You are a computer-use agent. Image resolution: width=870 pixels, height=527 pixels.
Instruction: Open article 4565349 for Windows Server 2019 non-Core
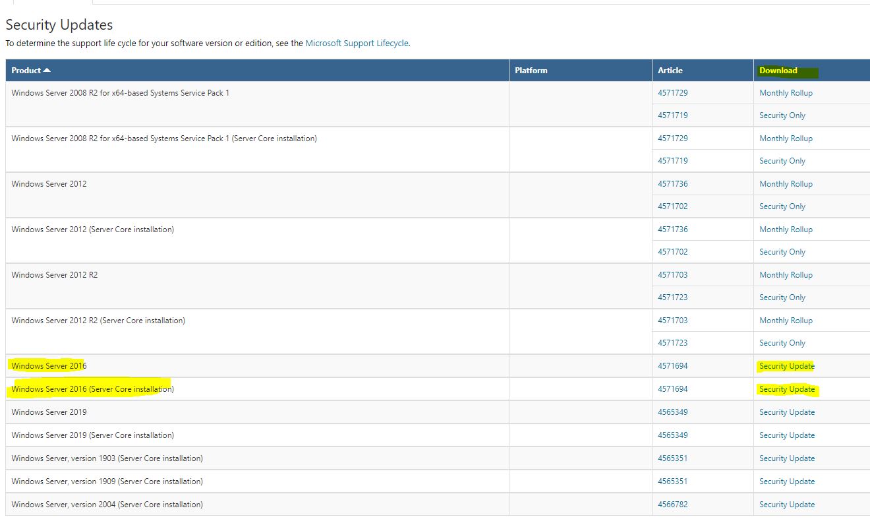[672, 412]
